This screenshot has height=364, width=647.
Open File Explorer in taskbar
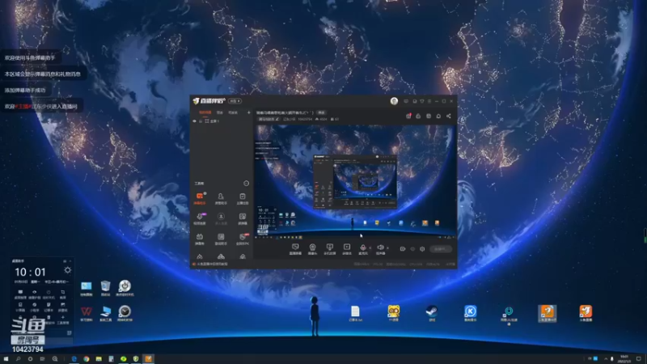[x=99, y=359]
